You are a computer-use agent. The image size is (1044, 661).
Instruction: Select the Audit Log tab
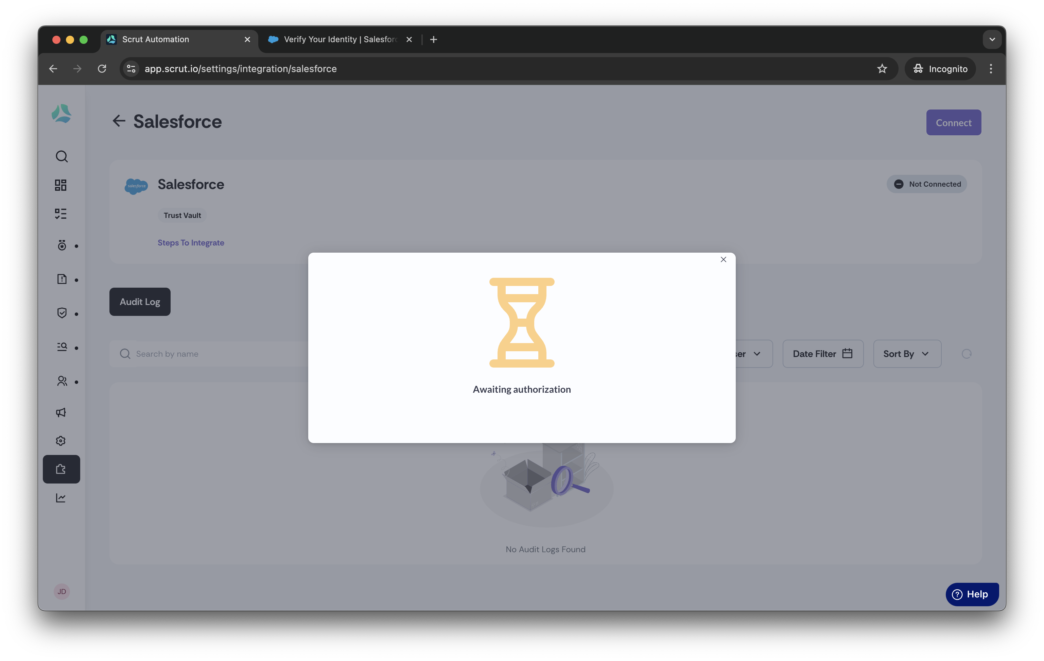coord(140,302)
